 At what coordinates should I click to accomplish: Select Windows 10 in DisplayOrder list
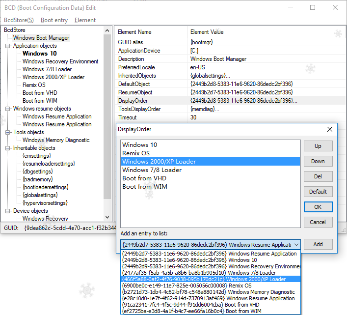click(x=211, y=145)
